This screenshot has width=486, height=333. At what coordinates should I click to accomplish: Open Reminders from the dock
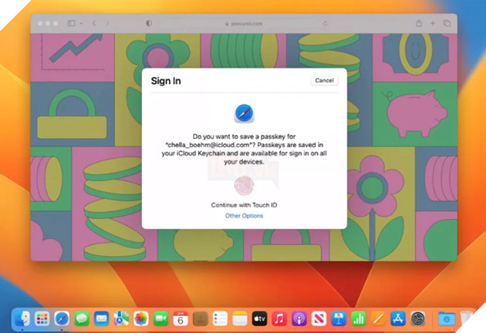(x=220, y=318)
